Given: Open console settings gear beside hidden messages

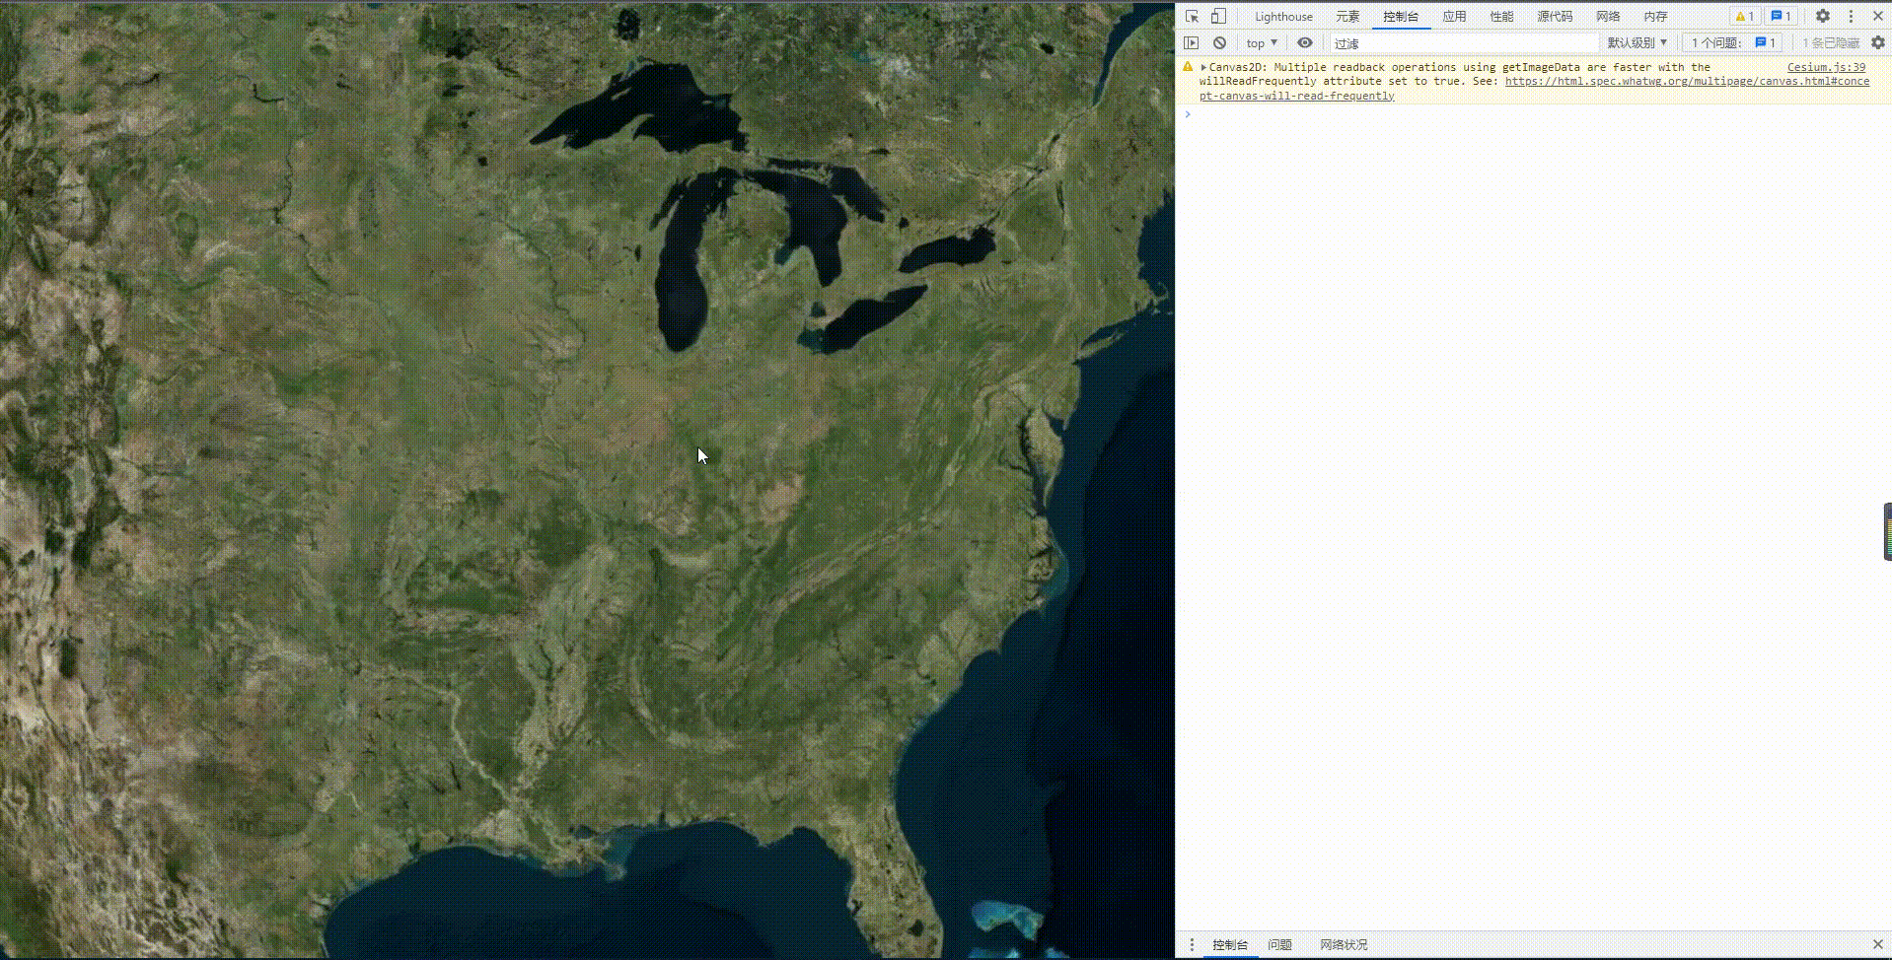Looking at the screenshot, I should [1879, 42].
